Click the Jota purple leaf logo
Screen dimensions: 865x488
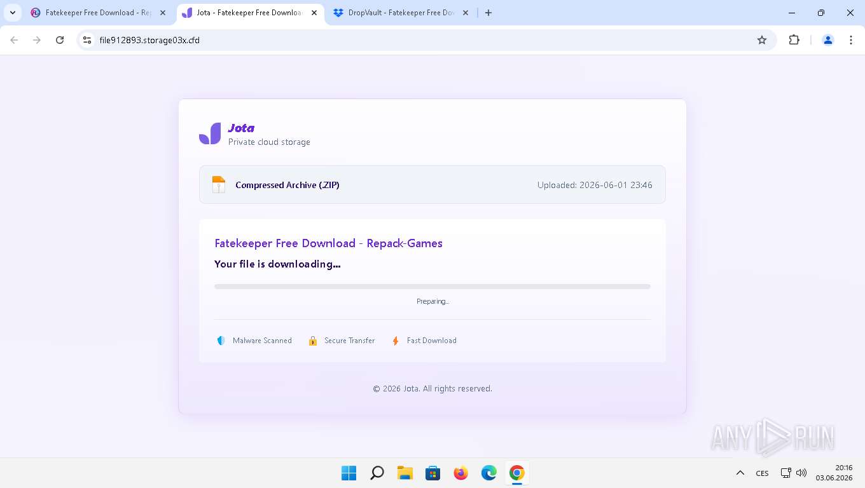click(x=210, y=133)
